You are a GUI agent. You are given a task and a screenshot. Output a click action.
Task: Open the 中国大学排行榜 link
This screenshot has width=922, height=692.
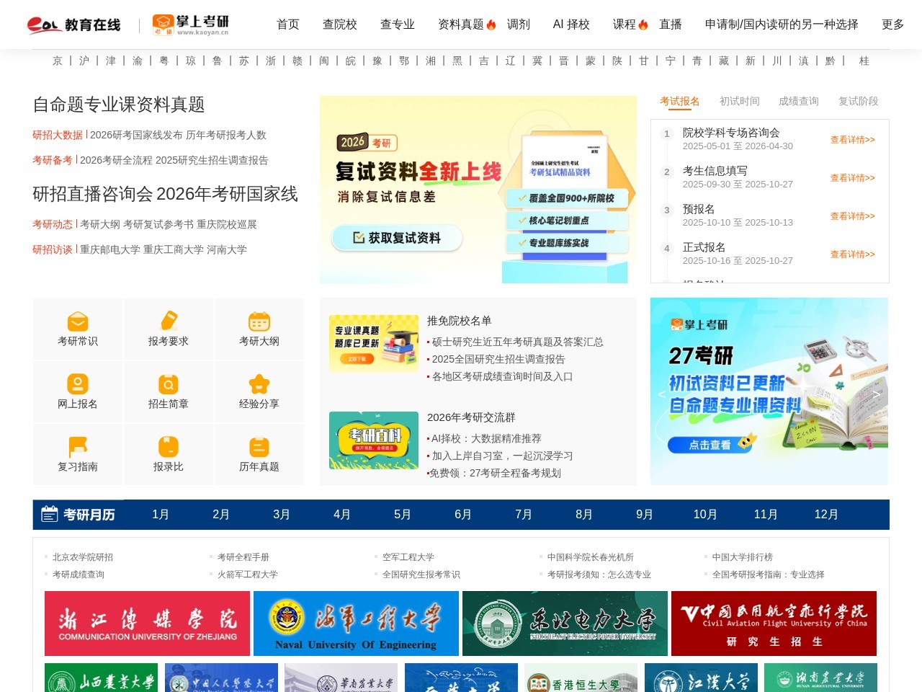pyautogui.click(x=743, y=557)
